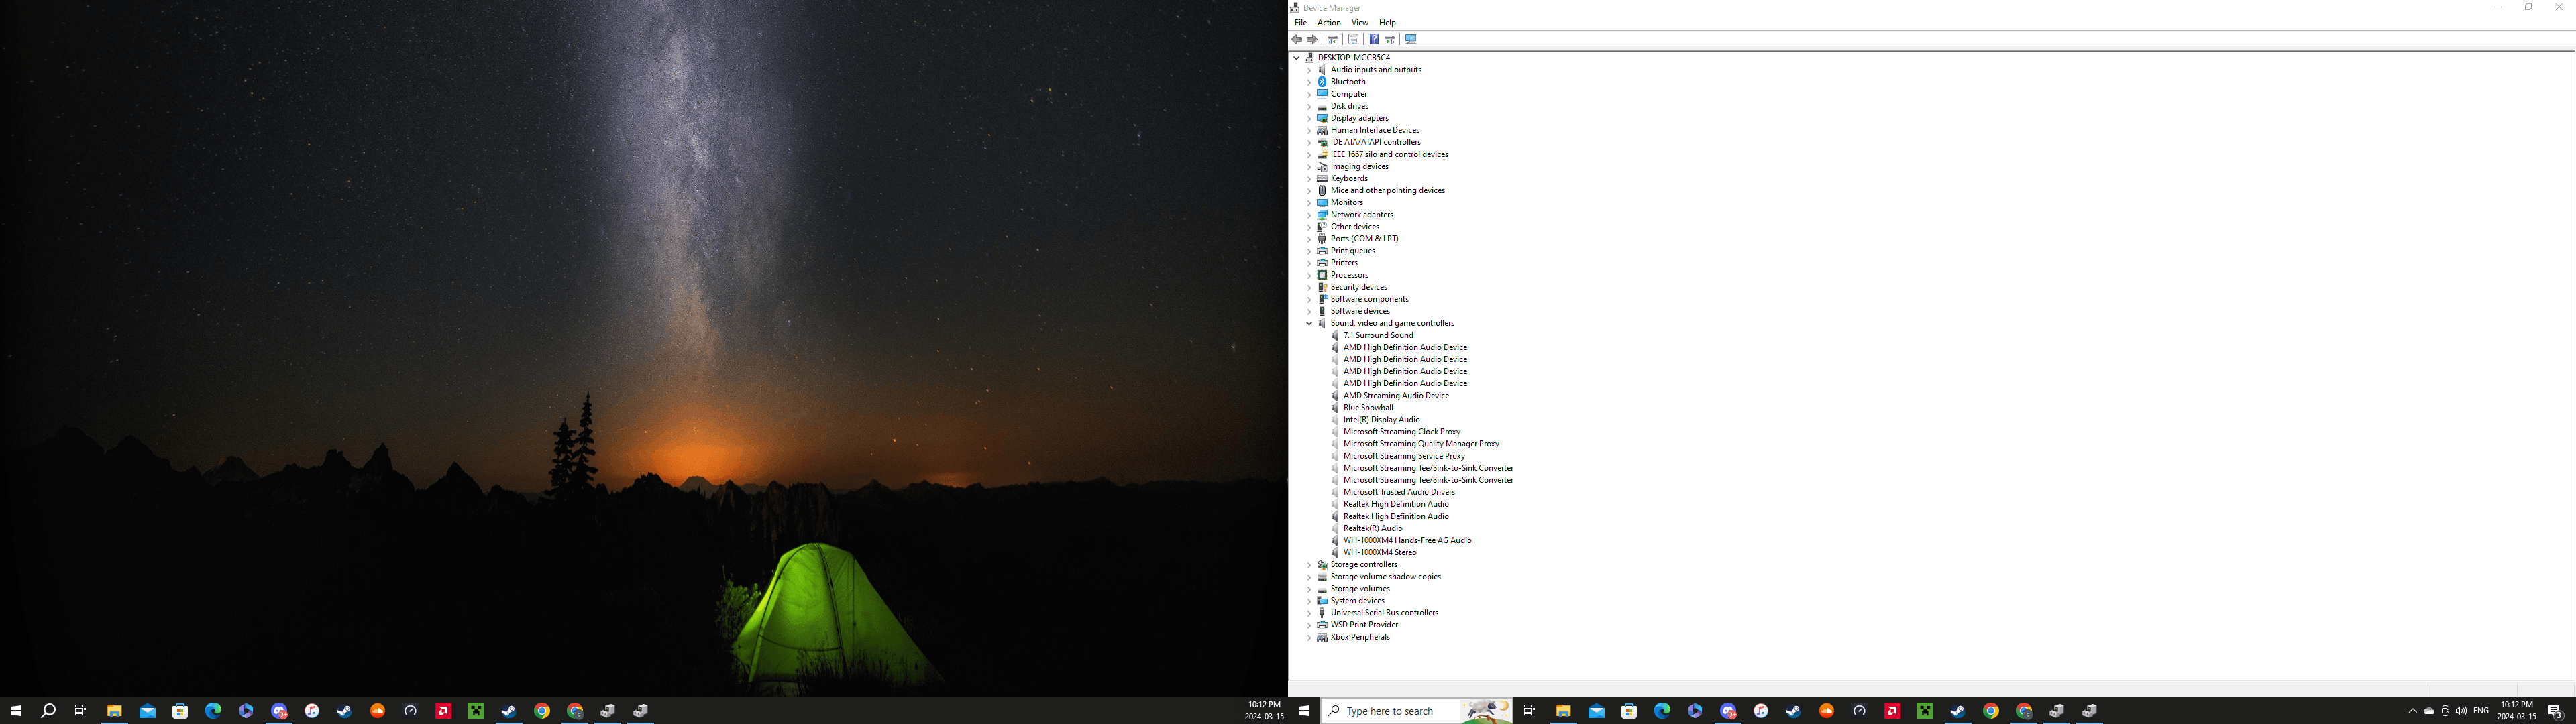Expand the Network adapters category

coord(1309,215)
